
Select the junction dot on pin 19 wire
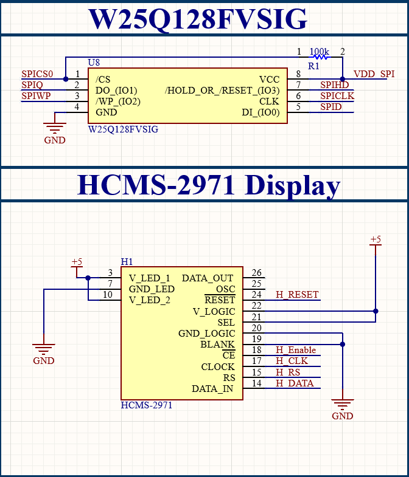coord(343,345)
